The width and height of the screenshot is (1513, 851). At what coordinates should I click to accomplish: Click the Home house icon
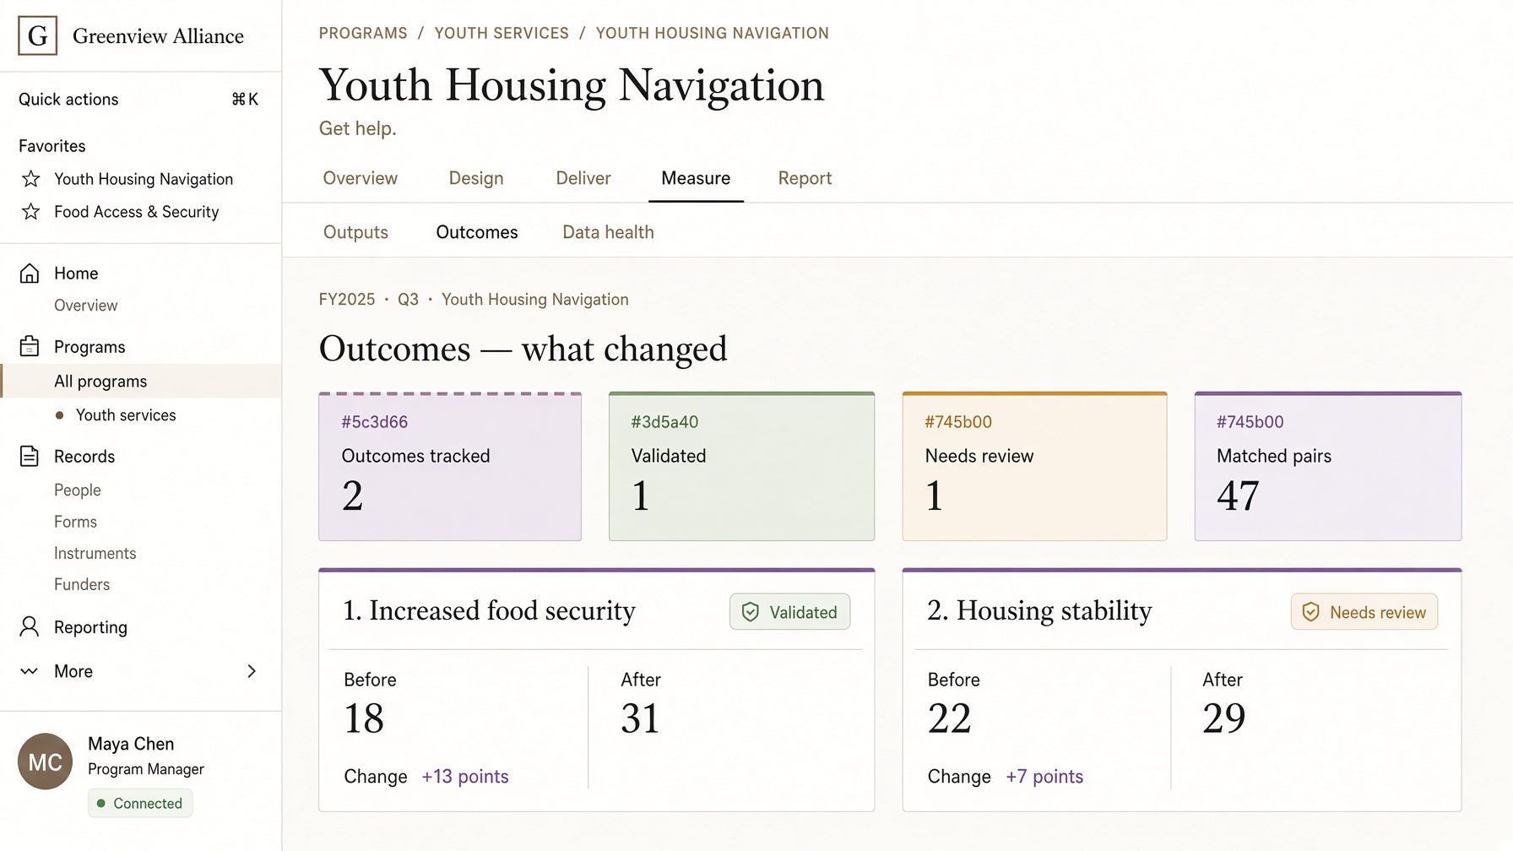(x=30, y=274)
